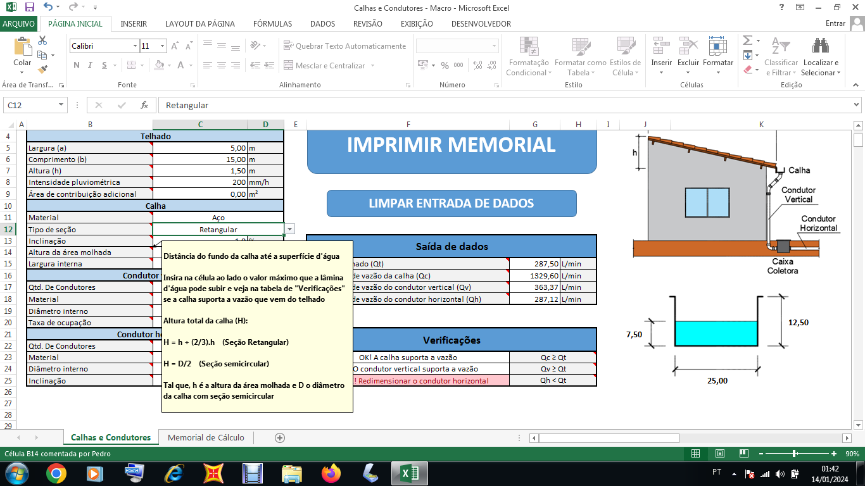Switch to Page Break Preview view
This screenshot has height=486, width=865.
743,454
